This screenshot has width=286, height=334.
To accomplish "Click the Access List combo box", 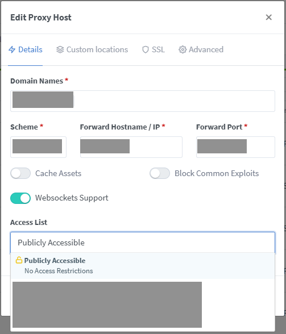I will click(143, 243).
